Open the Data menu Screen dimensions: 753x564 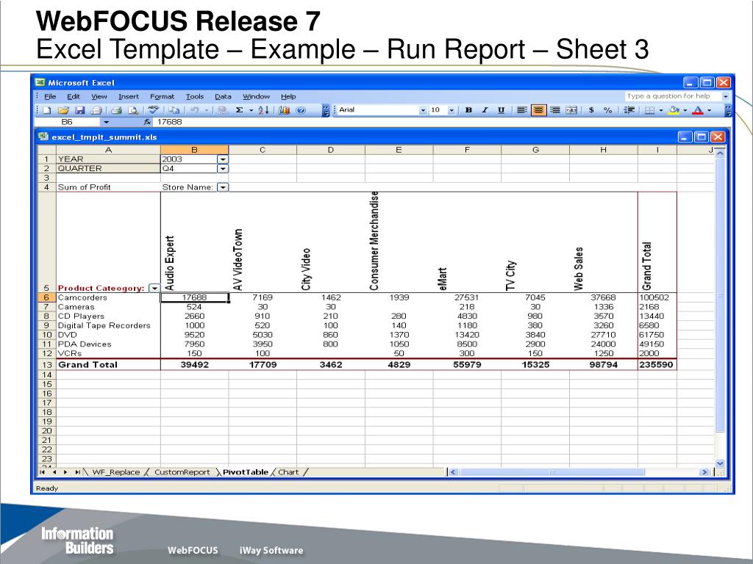click(223, 96)
